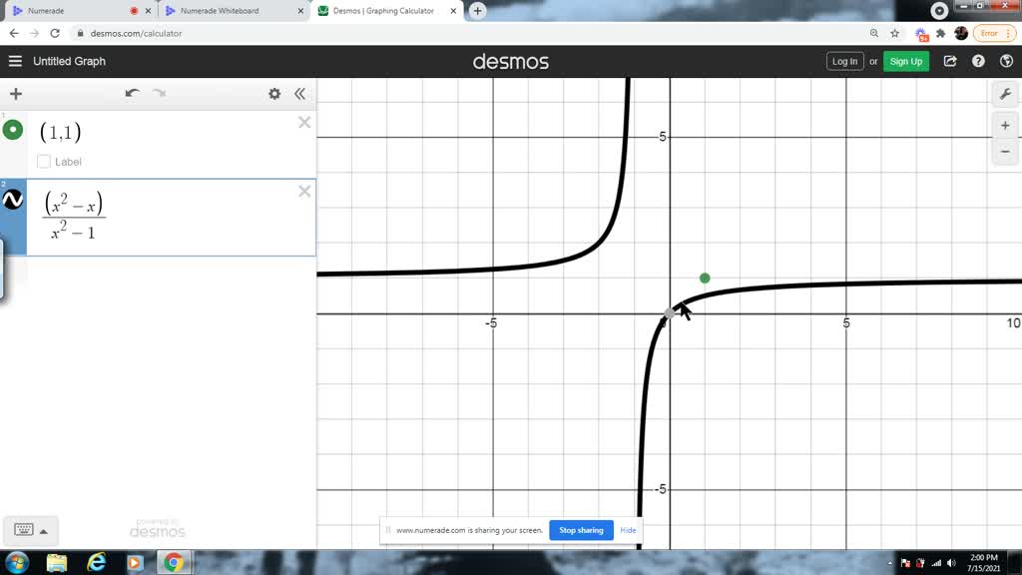Click the green point on the graph

[705, 279]
